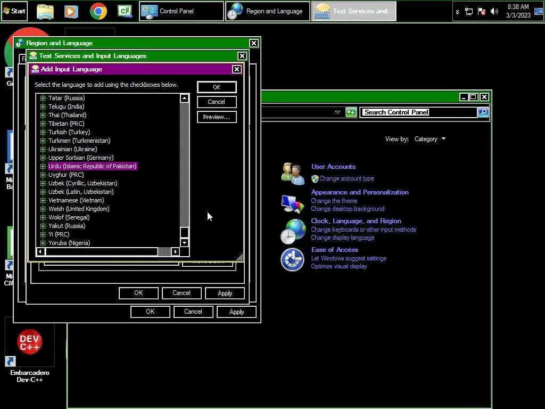
Task: Click the horizontal scrollbar left arrow
Action: (40, 251)
